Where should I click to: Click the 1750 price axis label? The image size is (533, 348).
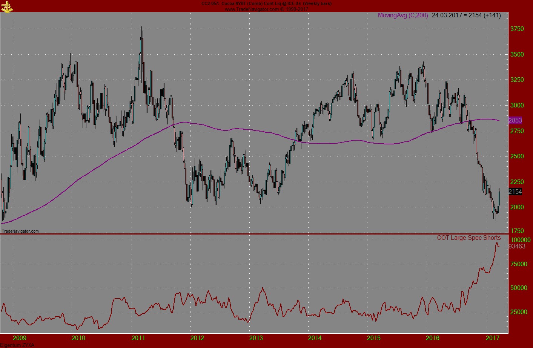click(x=517, y=231)
